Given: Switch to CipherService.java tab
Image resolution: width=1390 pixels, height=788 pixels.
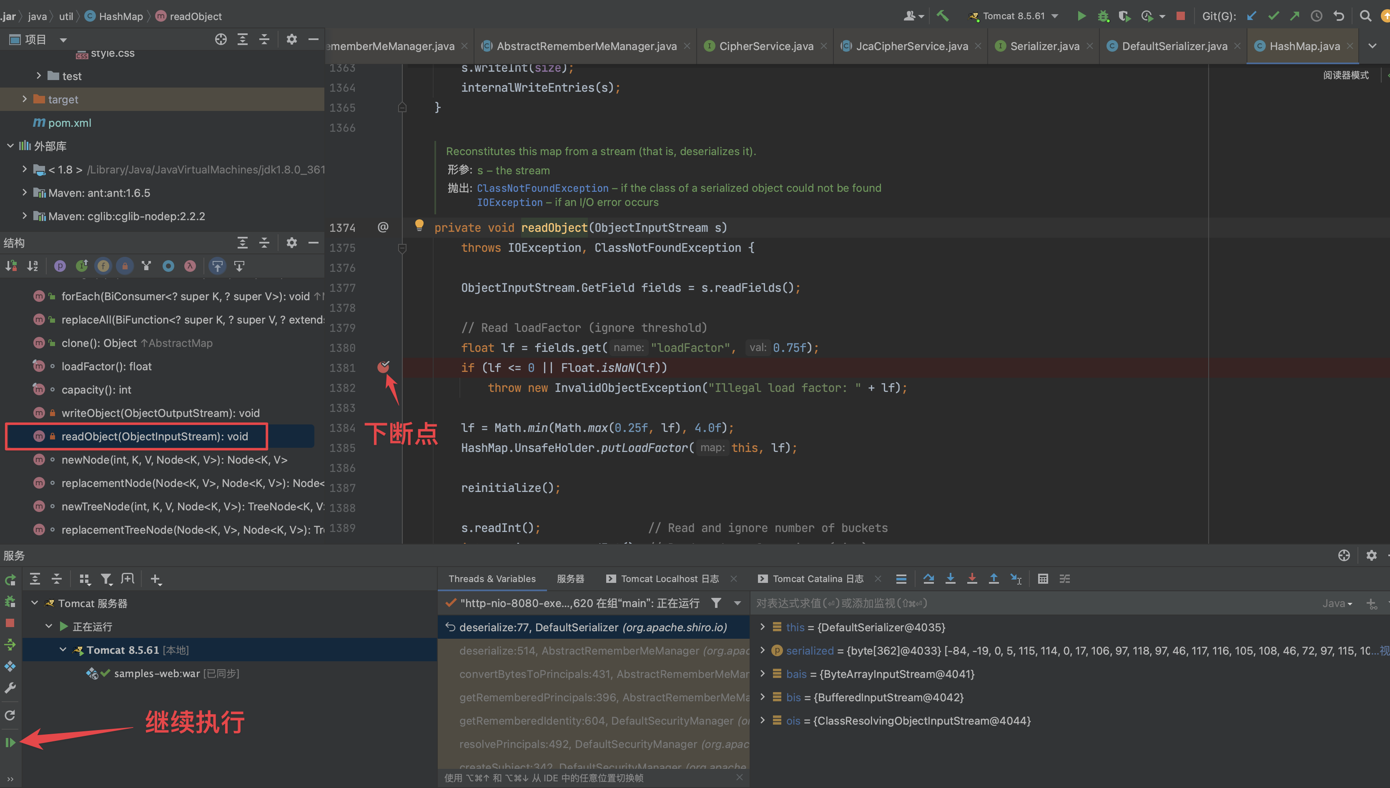Looking at the screenshot, I should pyautogui.click(x=765, y=46).
